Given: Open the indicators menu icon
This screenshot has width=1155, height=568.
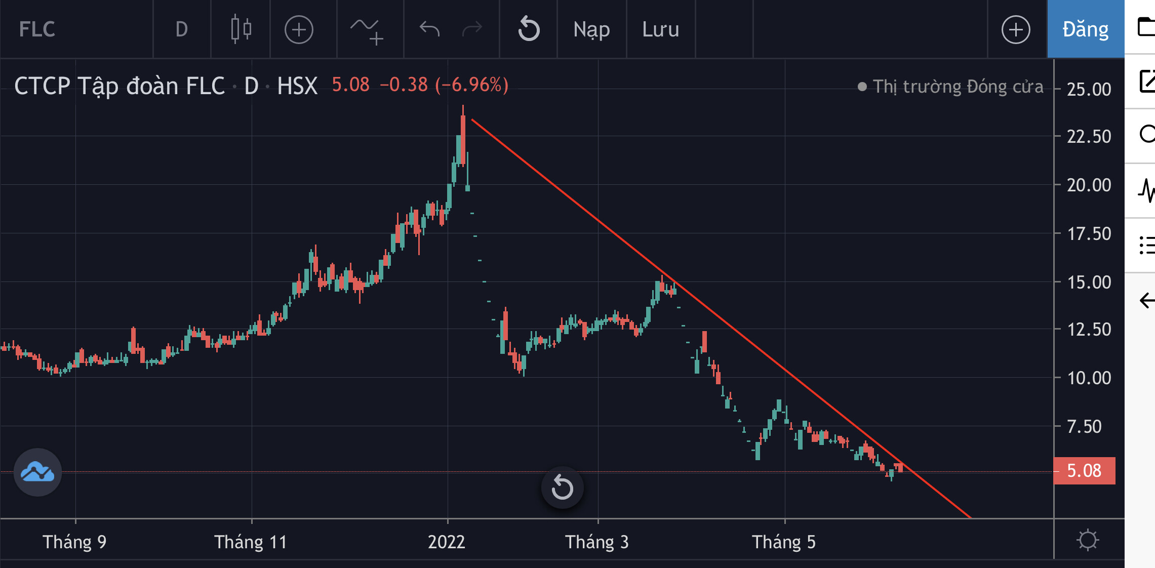Looking at the screenshot, I should (x=367, y=30).
